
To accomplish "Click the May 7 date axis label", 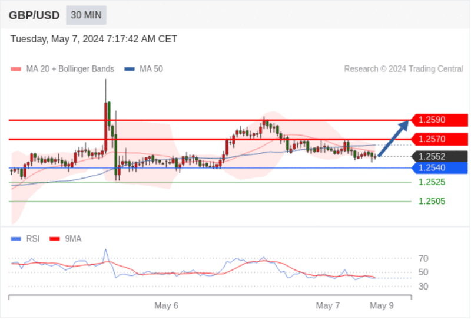I will click(x=328, y=306).
